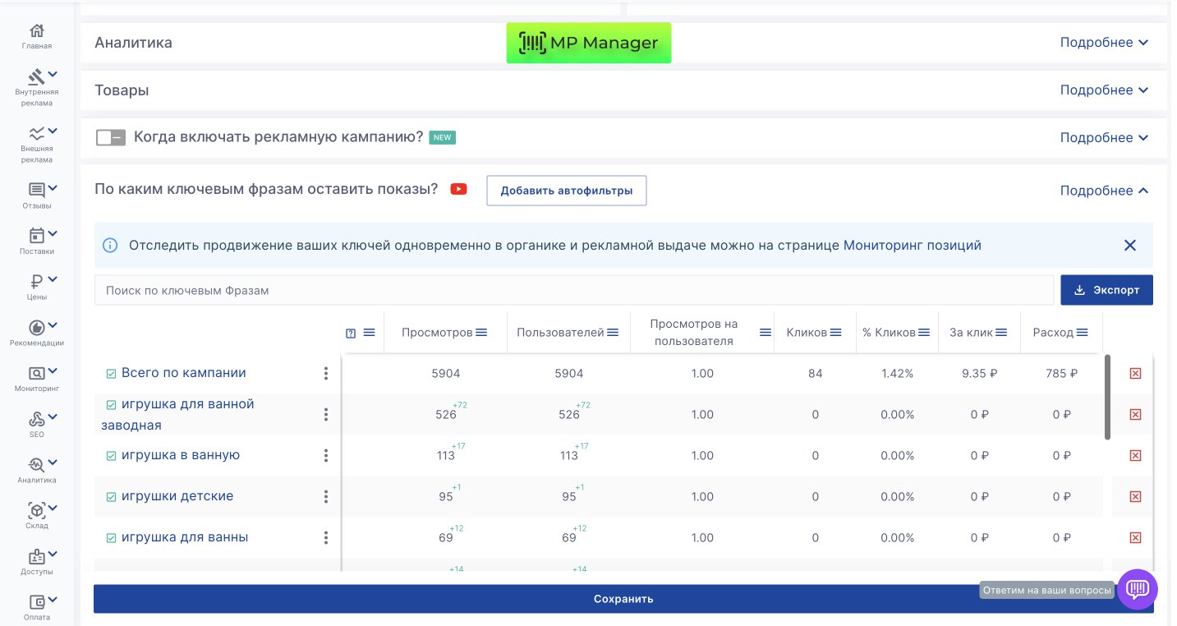Open the Главная home icon in sidebar
The width and height of the screenshot is (1177, 626).
click(x=37, y=31)
